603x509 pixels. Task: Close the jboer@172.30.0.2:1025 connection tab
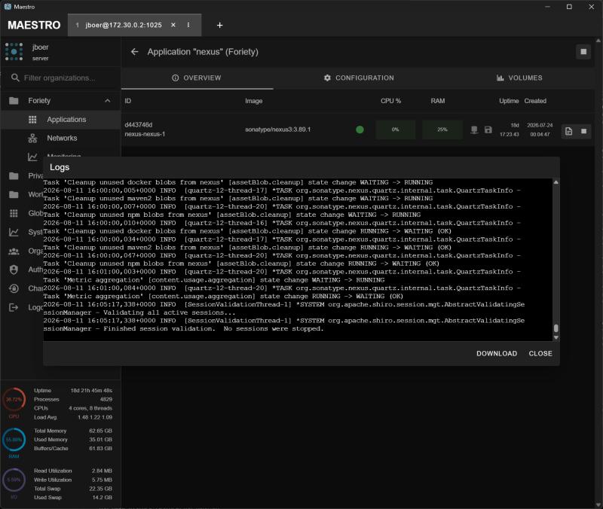(x=173, y=25)
